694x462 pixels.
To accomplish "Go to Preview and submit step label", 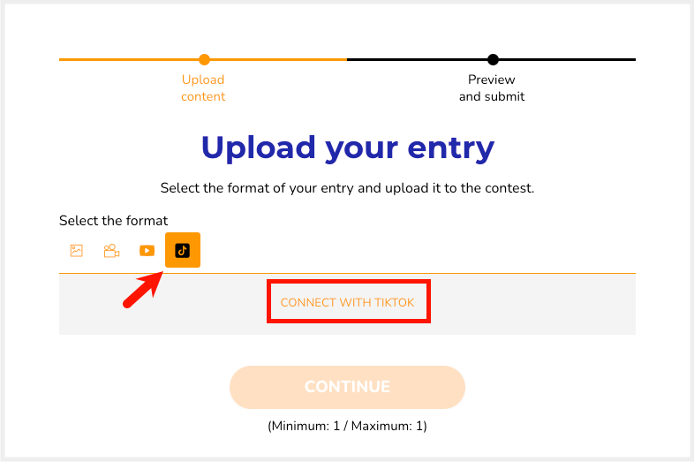I will click(x=492, y=87).
